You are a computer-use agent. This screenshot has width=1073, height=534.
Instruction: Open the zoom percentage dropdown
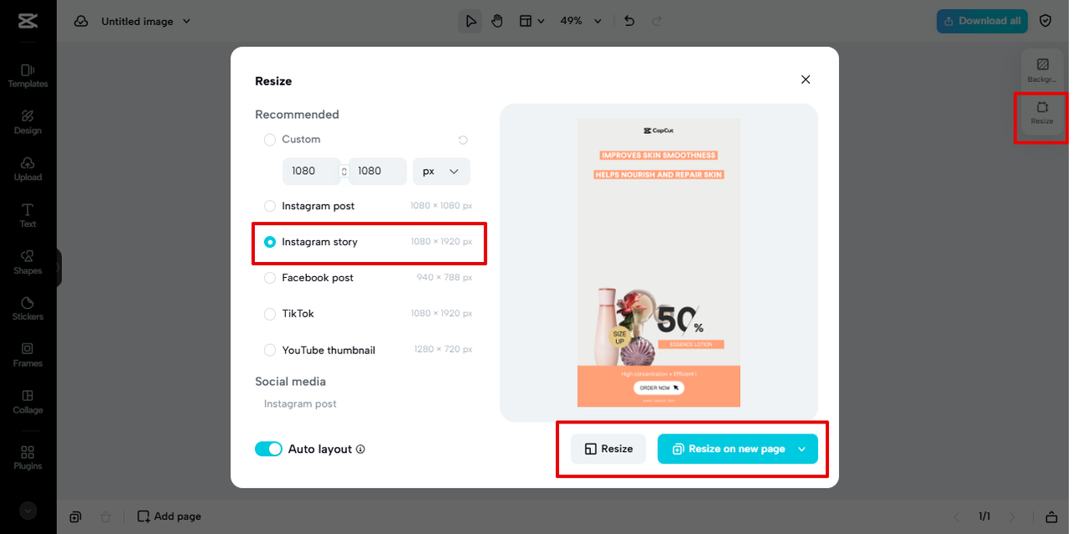pyautogui.click(x=581, y=21)
